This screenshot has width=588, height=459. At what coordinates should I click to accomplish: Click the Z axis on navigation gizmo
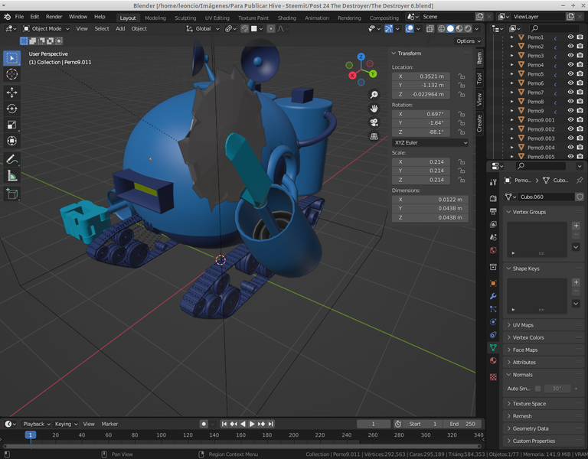pyautogui.click(x=361, y=57)
